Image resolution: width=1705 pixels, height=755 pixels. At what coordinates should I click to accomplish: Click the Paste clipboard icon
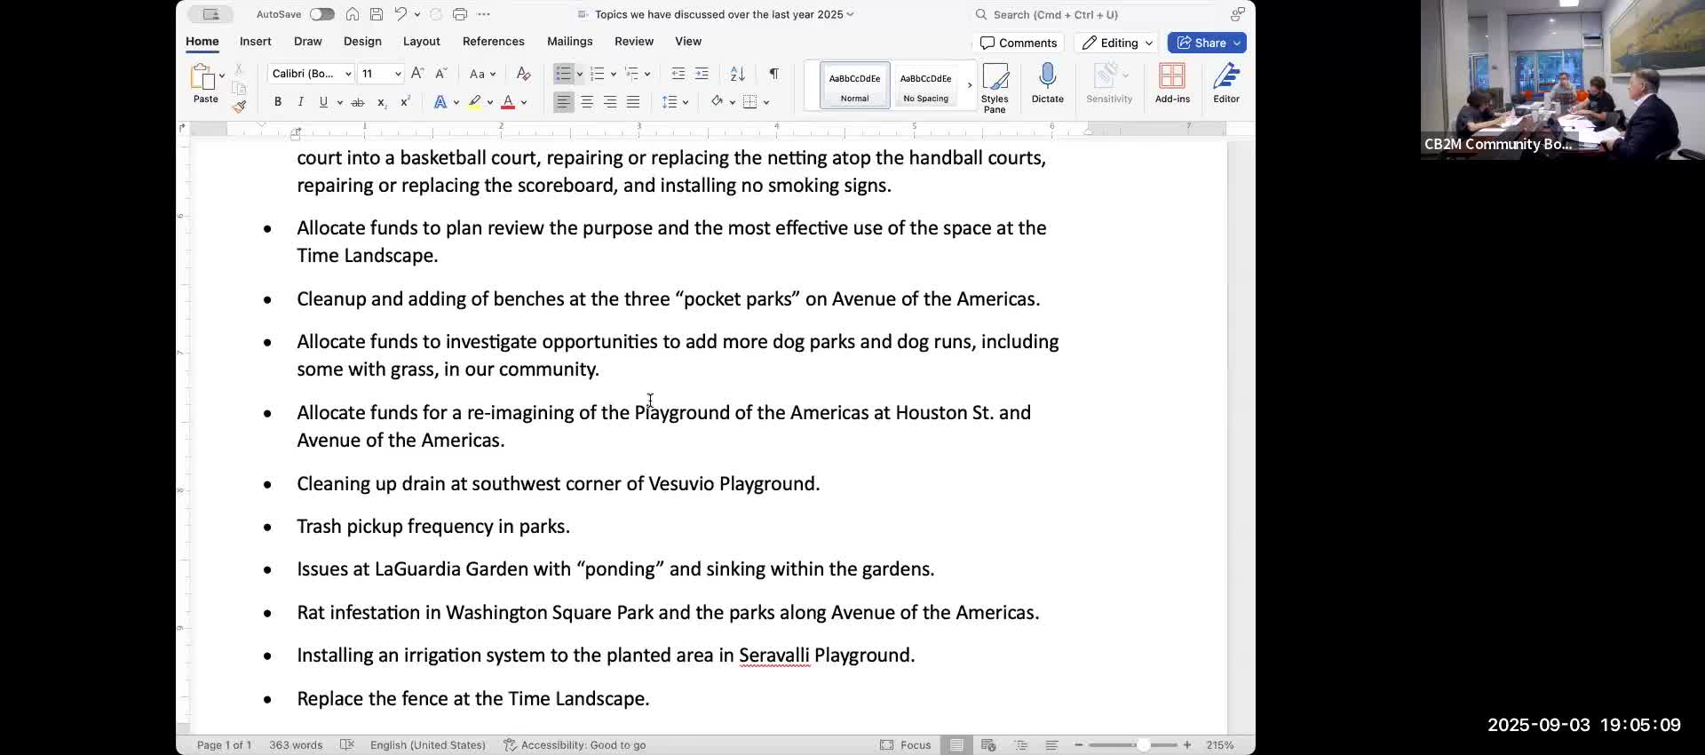202,77
